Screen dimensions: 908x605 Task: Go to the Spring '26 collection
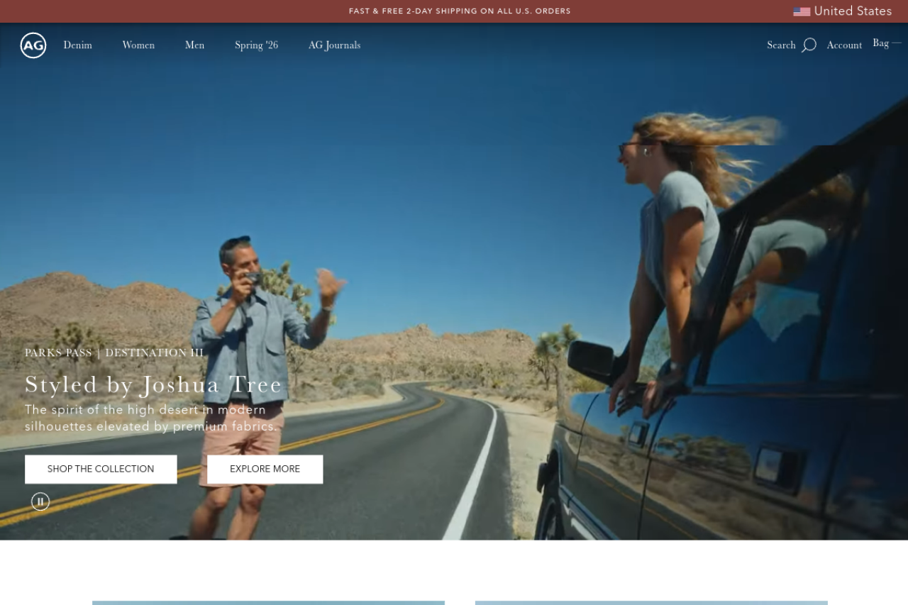[x=256, y=45]
